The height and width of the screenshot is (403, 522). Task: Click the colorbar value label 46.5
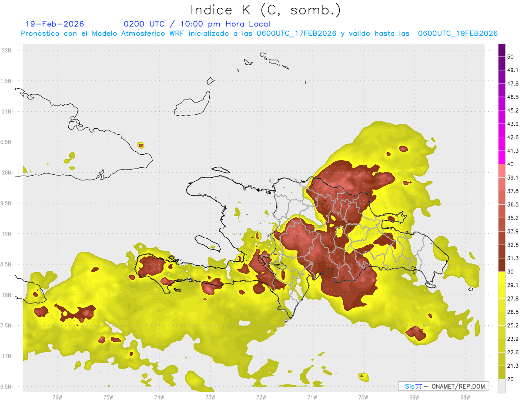coord(513,97)
